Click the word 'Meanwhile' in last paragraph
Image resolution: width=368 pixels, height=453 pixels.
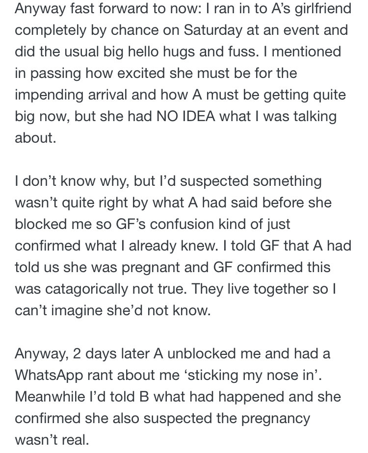pos(50,397)
